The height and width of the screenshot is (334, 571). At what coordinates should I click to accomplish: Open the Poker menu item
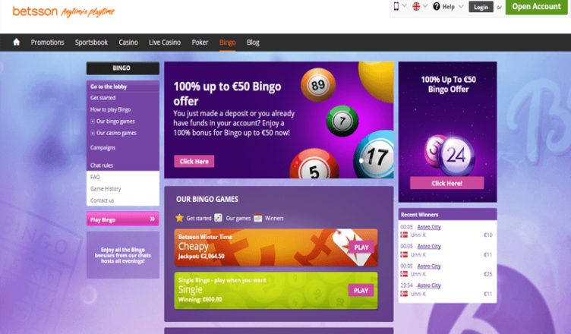(200, 43)
